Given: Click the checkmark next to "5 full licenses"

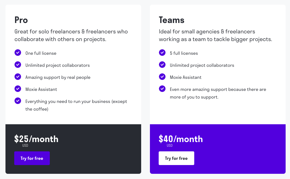Looking at the screenshot, I should pyautogui.click(x=162, y=53).
